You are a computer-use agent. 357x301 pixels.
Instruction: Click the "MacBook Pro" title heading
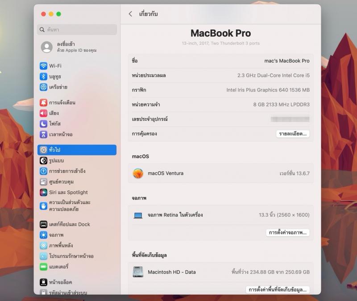pos(220,33)
